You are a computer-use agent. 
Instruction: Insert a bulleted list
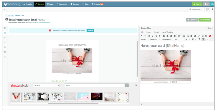[x=184, y=36]
